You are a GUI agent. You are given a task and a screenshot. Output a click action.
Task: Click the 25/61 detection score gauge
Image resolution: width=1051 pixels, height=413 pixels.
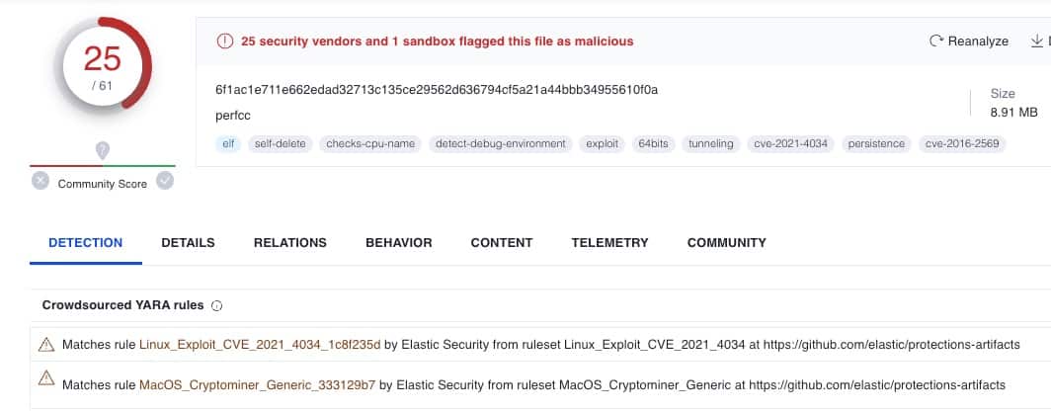(102, 66)
